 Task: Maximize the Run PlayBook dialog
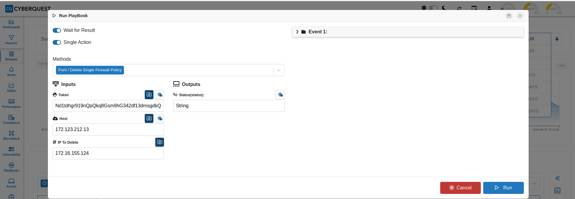coord(509,16)
